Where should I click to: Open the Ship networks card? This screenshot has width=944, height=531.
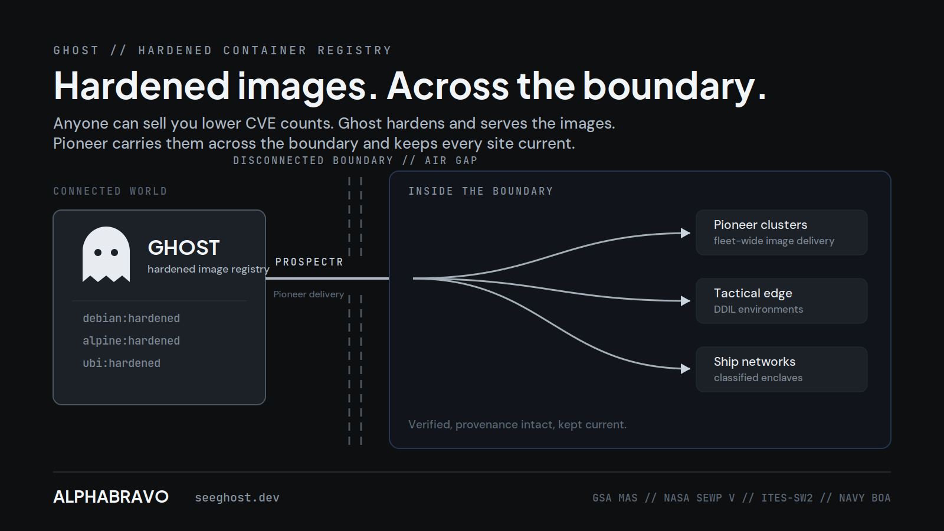click(782, 369)
